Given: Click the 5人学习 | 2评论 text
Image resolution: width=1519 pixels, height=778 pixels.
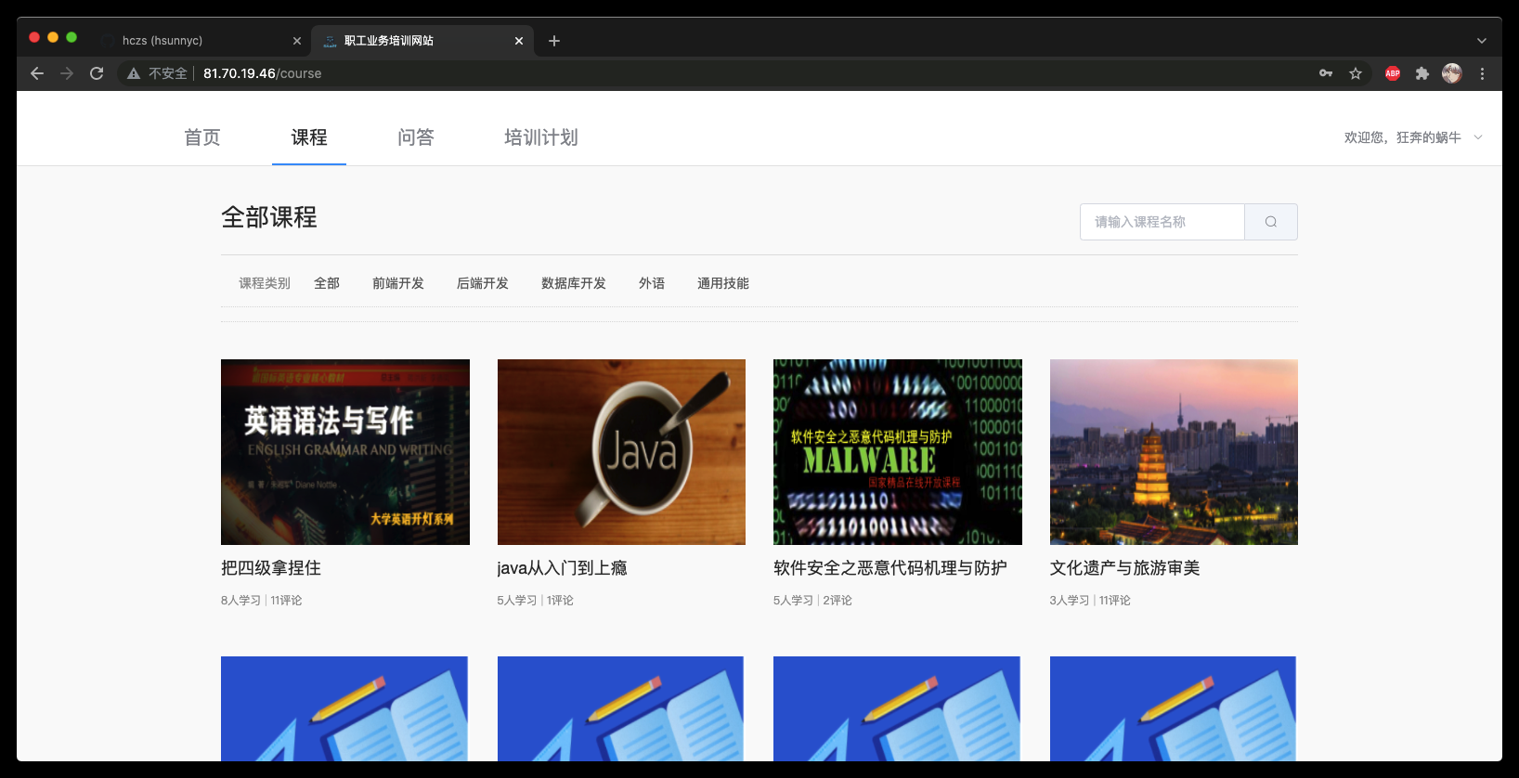Looking at the screenshot, I should coord(812,601).
